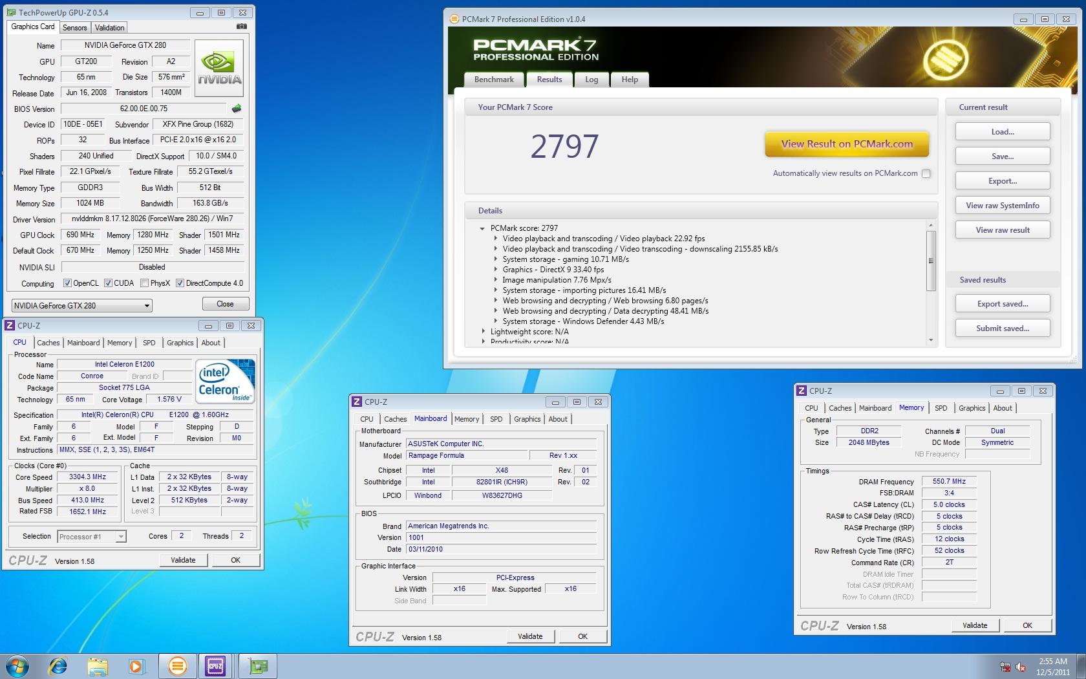1086x679 pixels.
Task: Expand the Video transcoding downscaling entry
Action: pyautogui.click(x=495, y=249)
